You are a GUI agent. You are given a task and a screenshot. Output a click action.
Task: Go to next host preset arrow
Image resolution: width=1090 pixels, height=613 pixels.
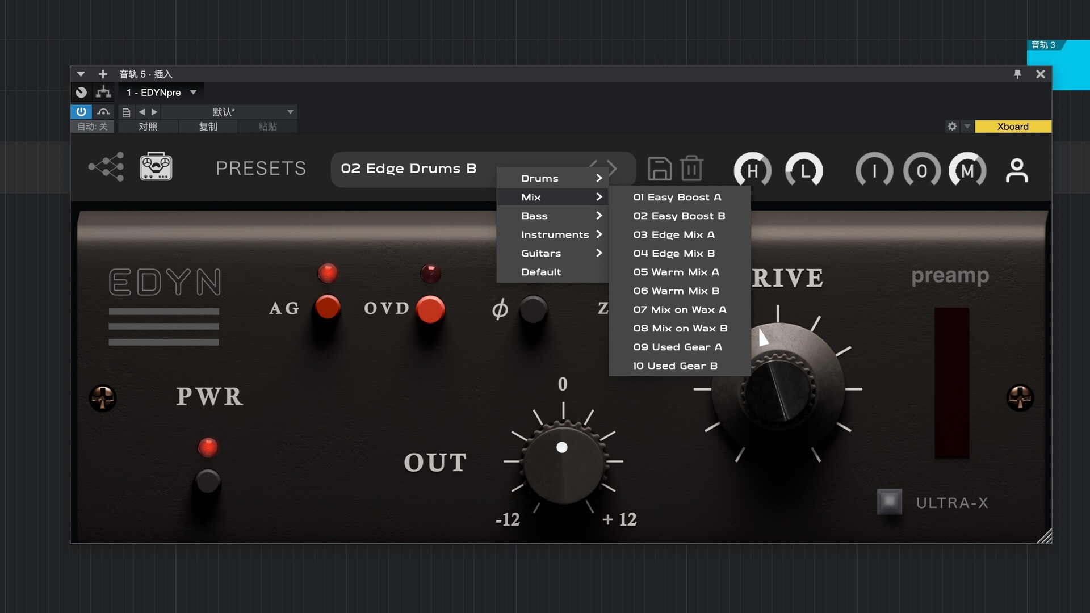154,112
